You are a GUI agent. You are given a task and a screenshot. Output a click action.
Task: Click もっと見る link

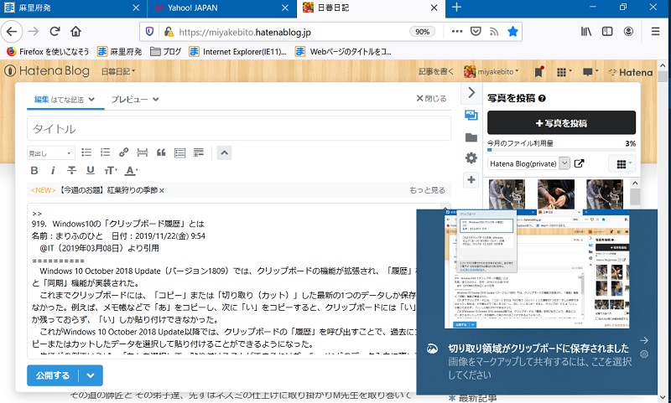click(x=427, y=190)
